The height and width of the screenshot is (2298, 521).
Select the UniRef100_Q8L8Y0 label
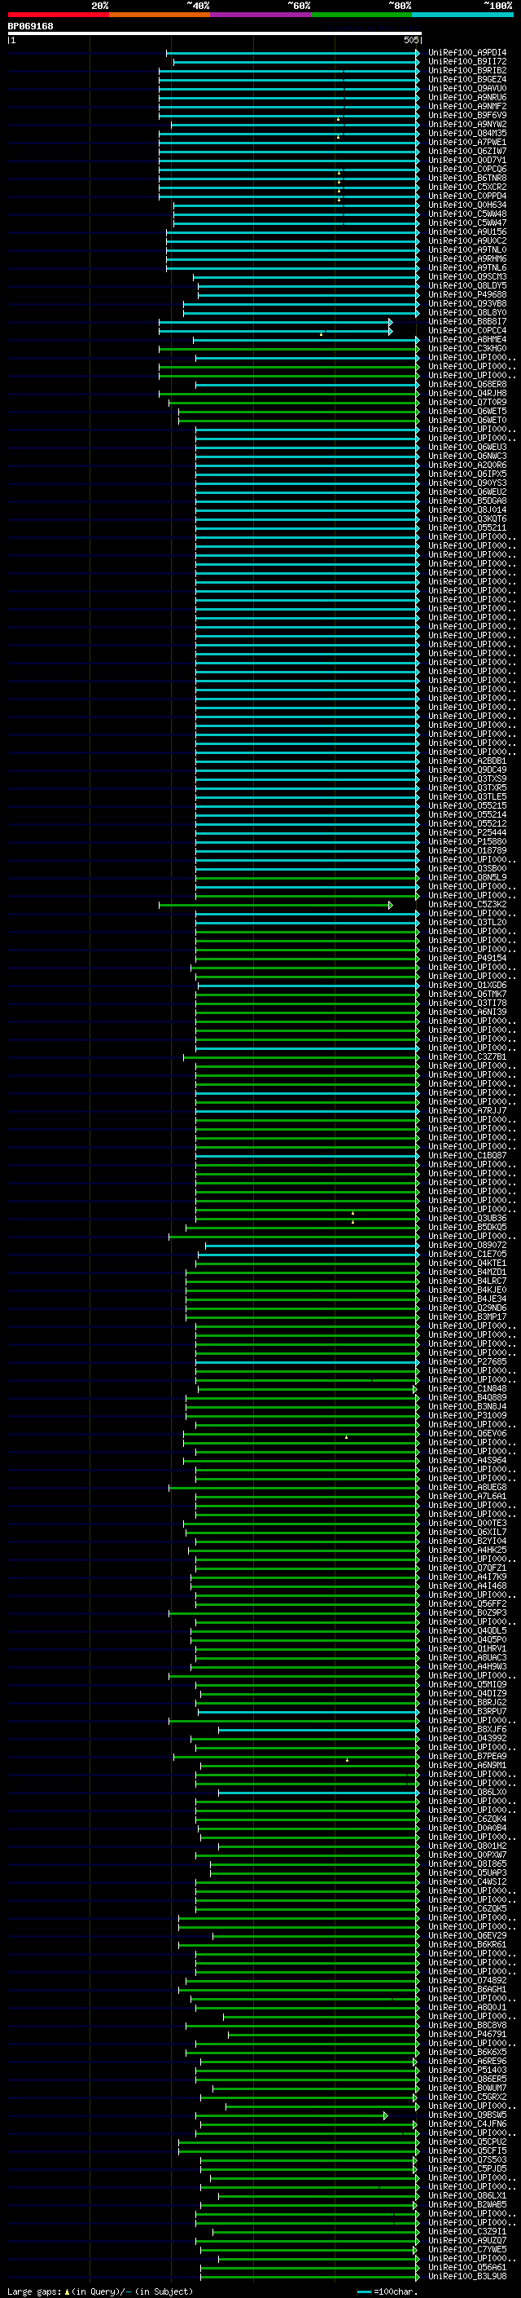(x=466, y=312)
